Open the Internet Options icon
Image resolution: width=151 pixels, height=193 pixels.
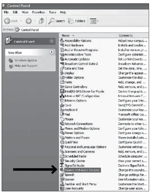coord(62,101)
